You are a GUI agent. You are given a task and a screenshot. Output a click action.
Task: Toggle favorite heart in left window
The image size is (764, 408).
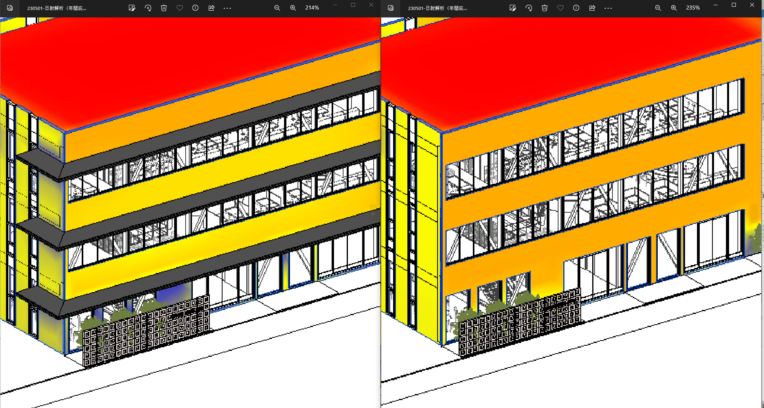pyautogui.click(x=180, y=8)
